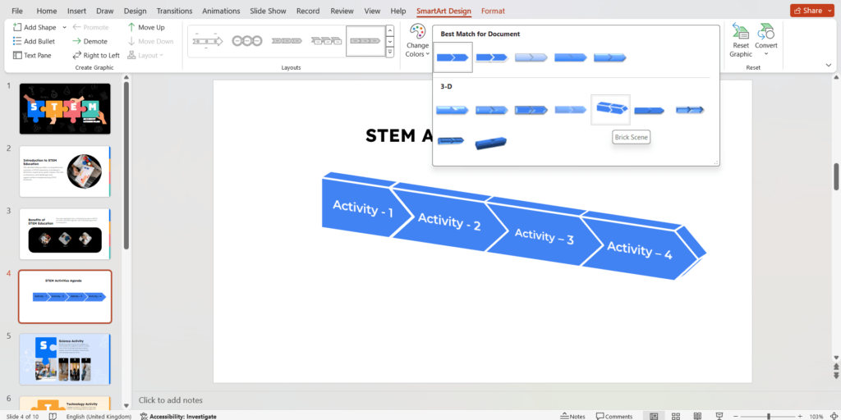Image resolution: width=841 pixels, height=420 pixels.
Task: Open the Transitions ribbon tab
Action: point(173,11)
